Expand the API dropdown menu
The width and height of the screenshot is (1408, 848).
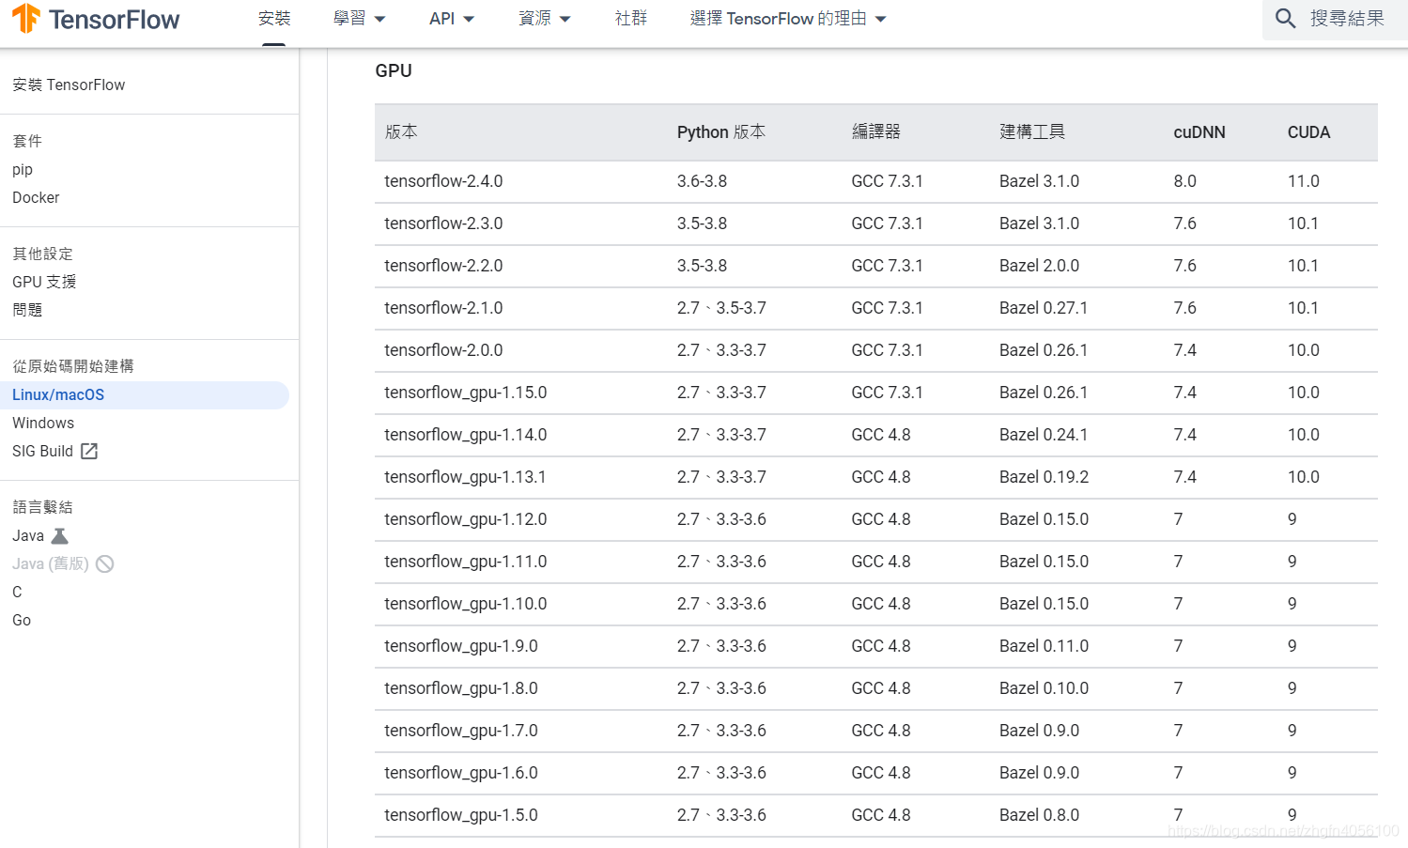click(x=452, y=19)
